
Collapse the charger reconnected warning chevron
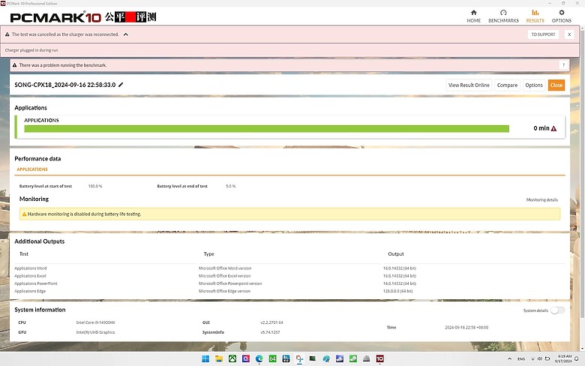(x=126, y=34)
